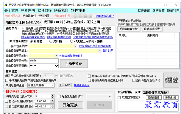Open 没有支持的型号或内部版本怎么办 link
Viewport: 181px width, 114px height.
click(x=93, y=37)
